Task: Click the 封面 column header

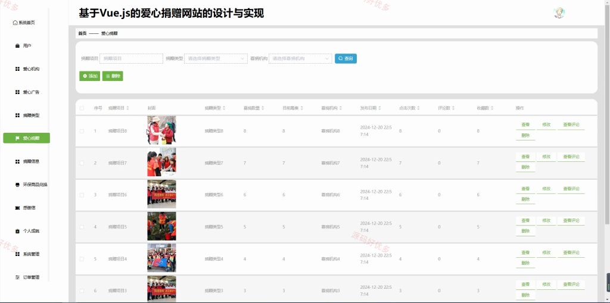Action: pos(151,108)
